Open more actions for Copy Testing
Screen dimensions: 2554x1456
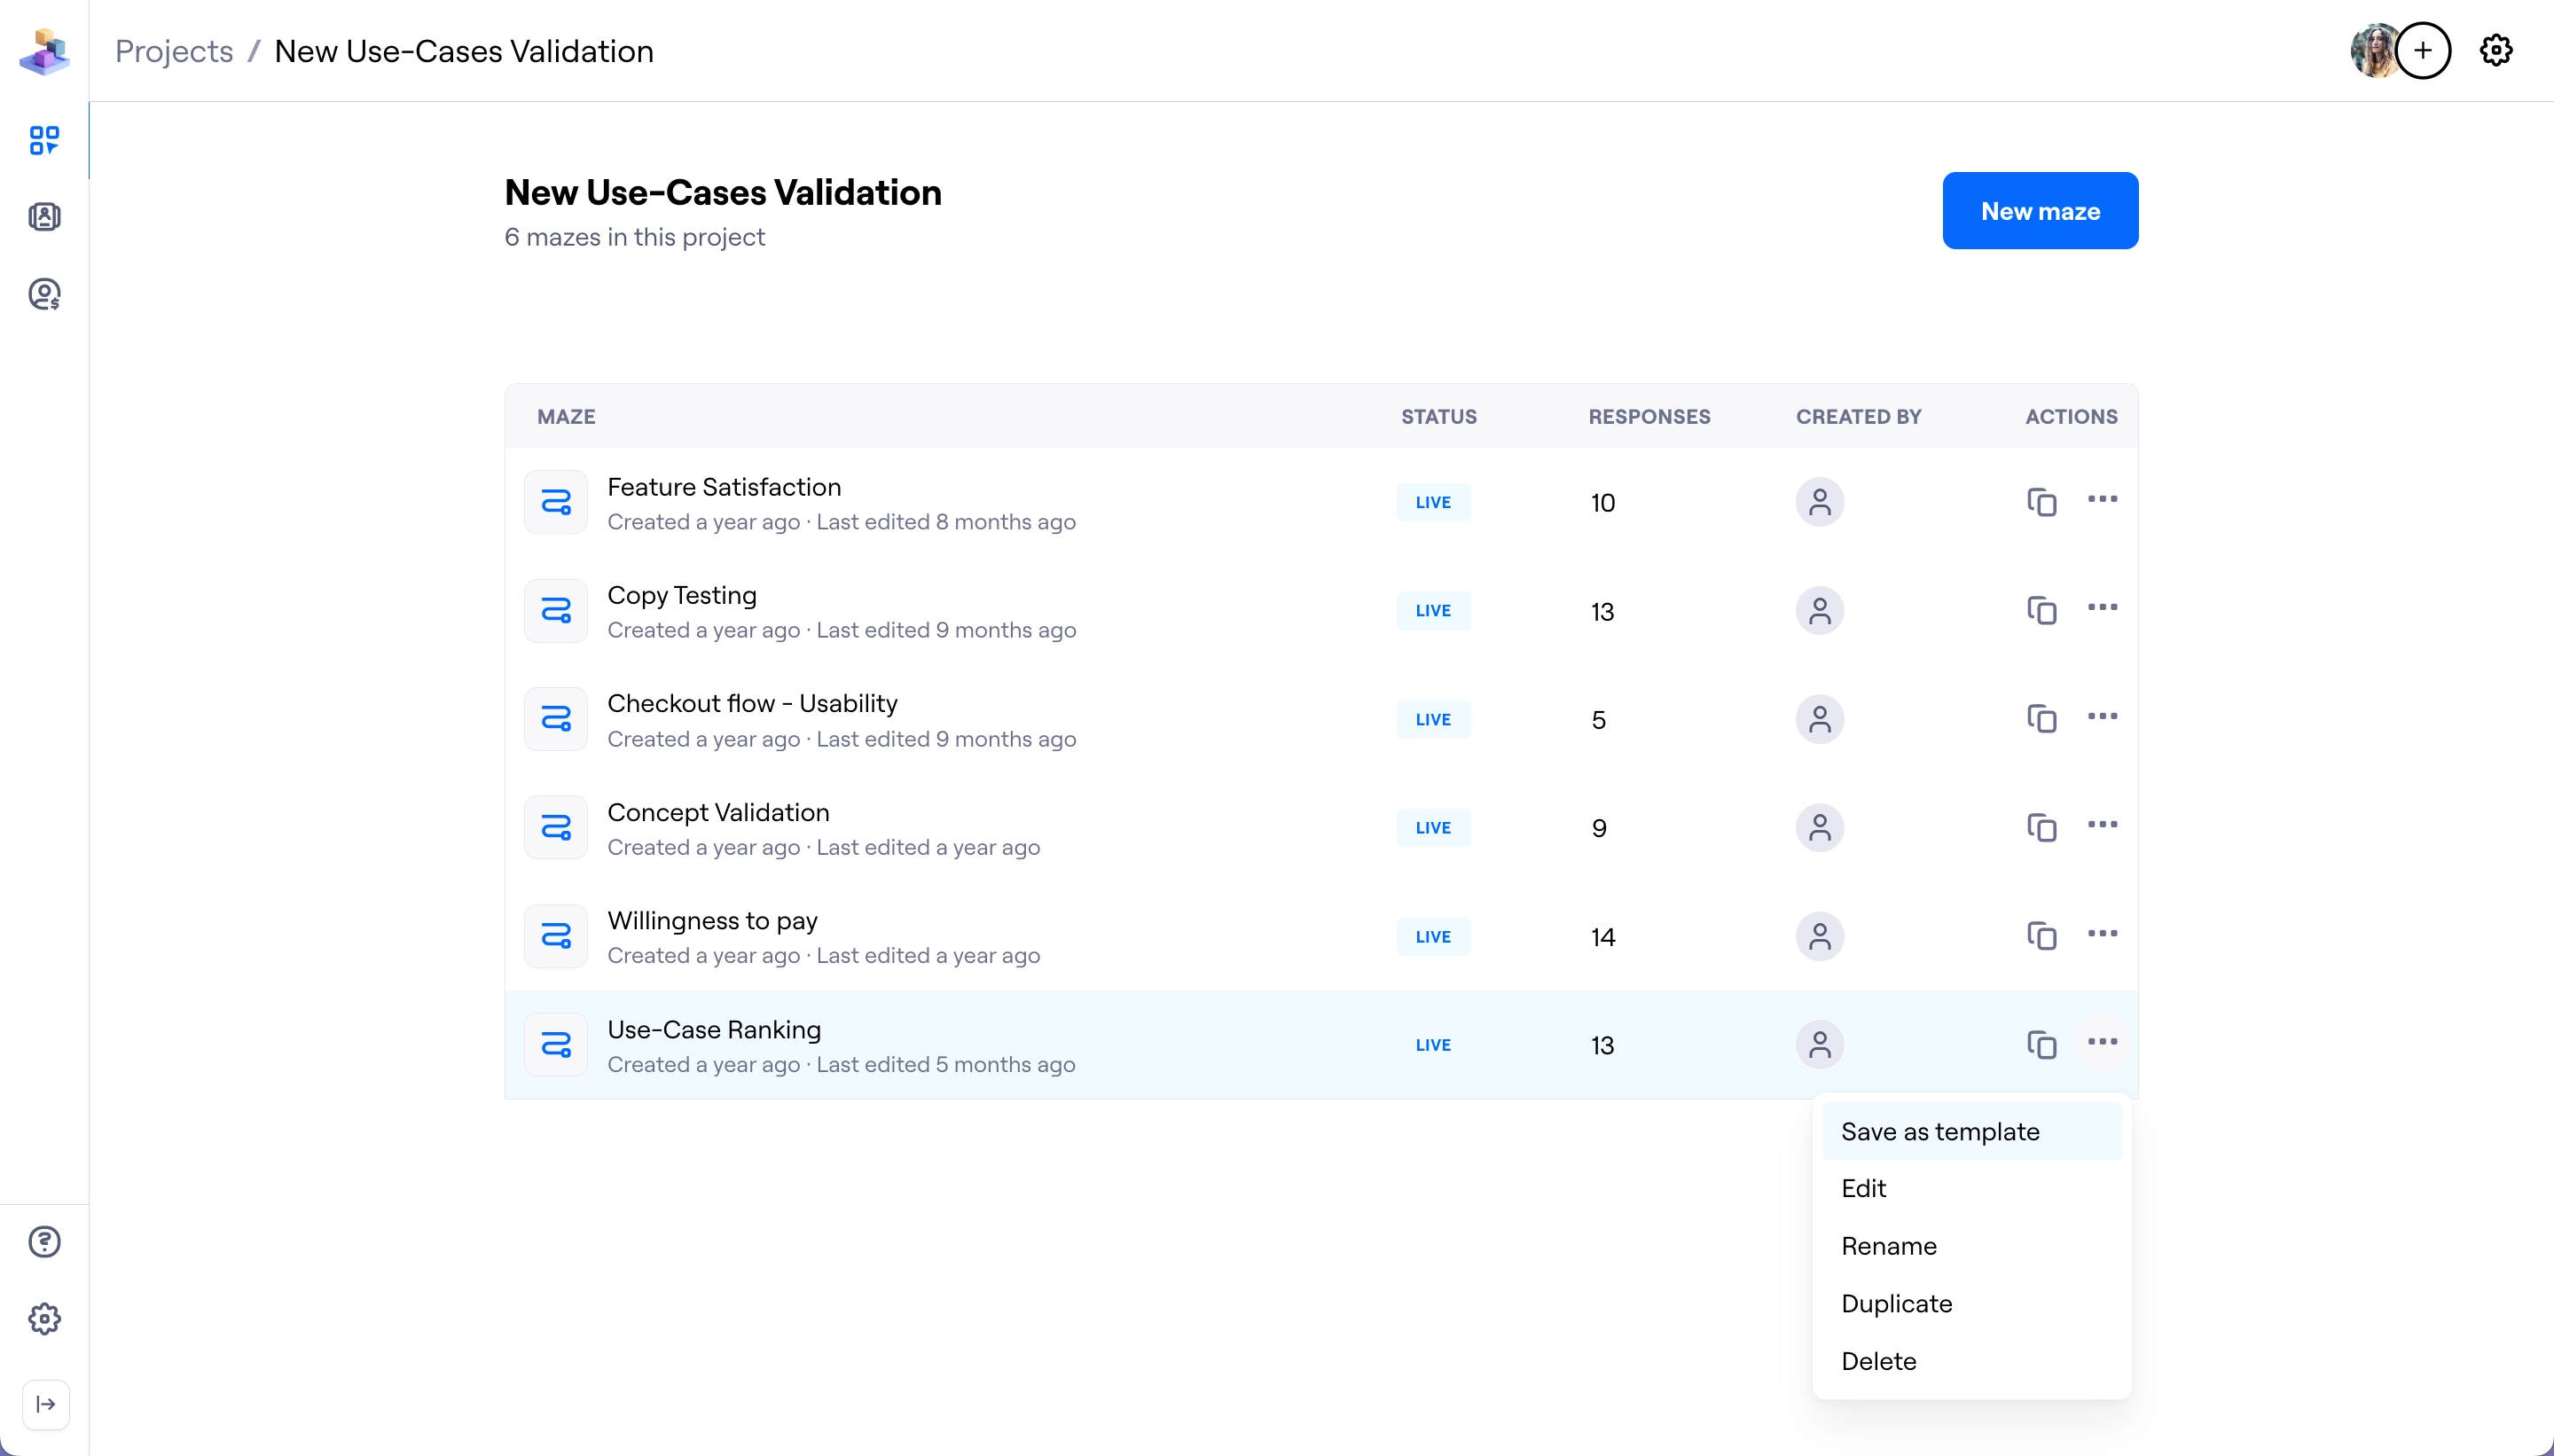2102,608
